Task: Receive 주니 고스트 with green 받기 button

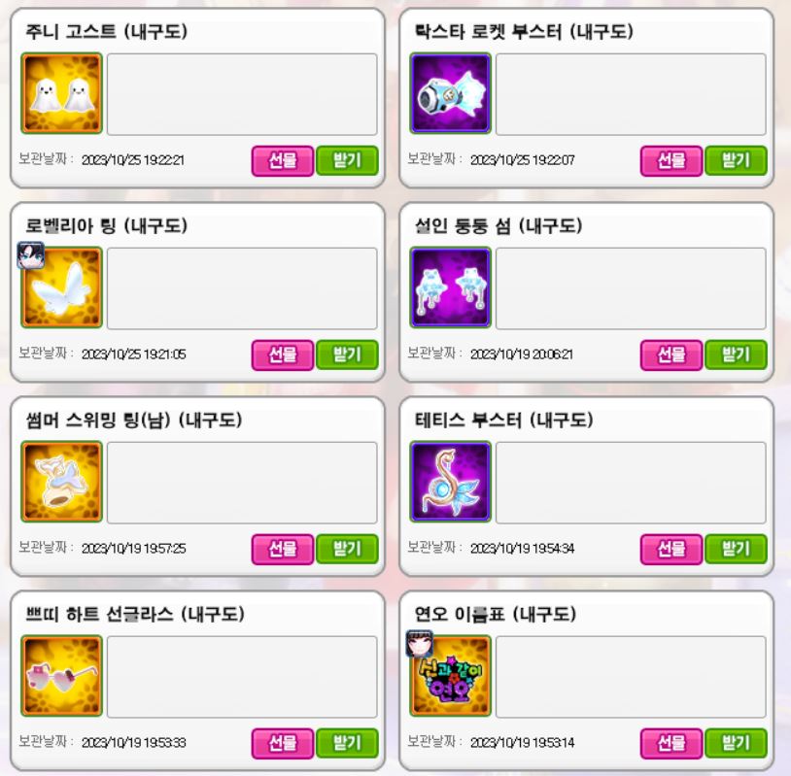Action: coord(347,161)
